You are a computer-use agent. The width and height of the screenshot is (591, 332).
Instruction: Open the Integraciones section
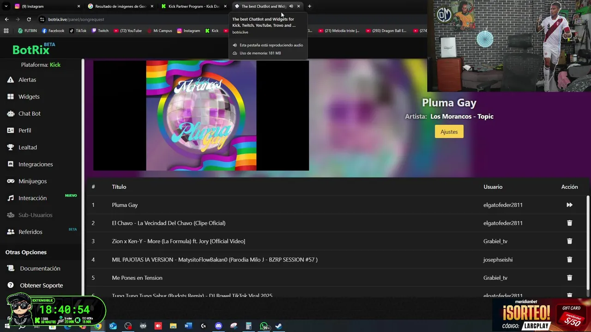pyautogui.click(x=36, y=164)
